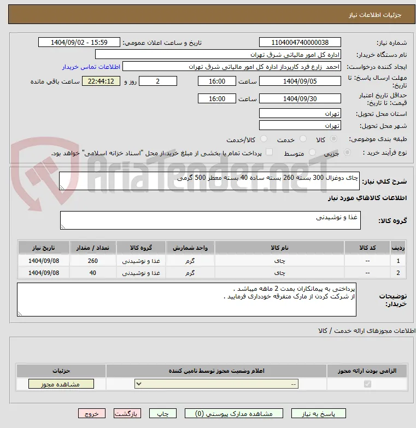This screenshot has height=428, width=416.
Task: Click the تاریخ نیاز column header
Action: (x=44, y=248)
